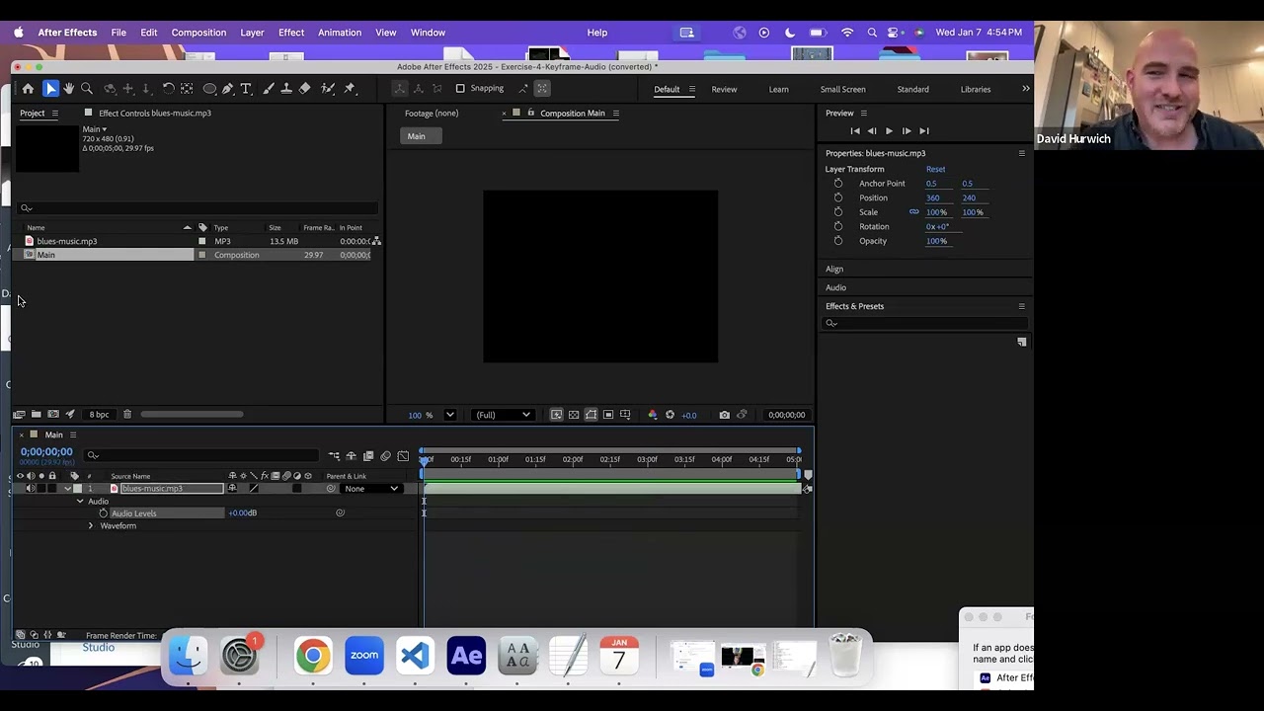Create new composition icon in Project panel
The width and height of the screenshot is (1264, 711).
pos(53,415)
